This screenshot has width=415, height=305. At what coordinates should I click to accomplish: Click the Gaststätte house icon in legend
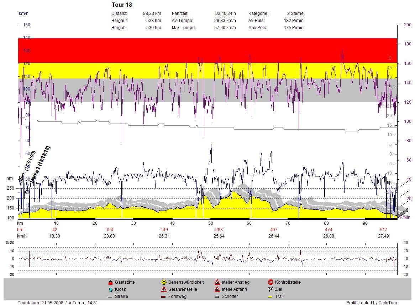pyautogui.click(x=110, y=282)
